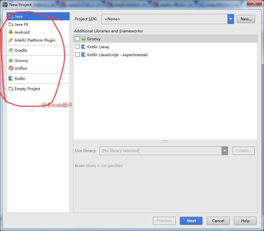Select Empty Project entry
Image resolution: width=264 pixels, height=231 pixels.
(38, 89)
